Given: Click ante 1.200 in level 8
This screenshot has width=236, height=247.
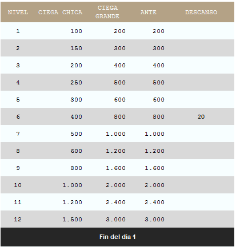Looking at the screenshot, I should (x=154, y=151).
